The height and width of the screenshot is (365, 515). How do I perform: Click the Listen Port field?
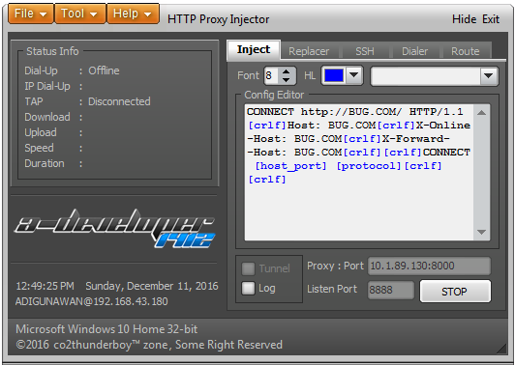(390, 290)
